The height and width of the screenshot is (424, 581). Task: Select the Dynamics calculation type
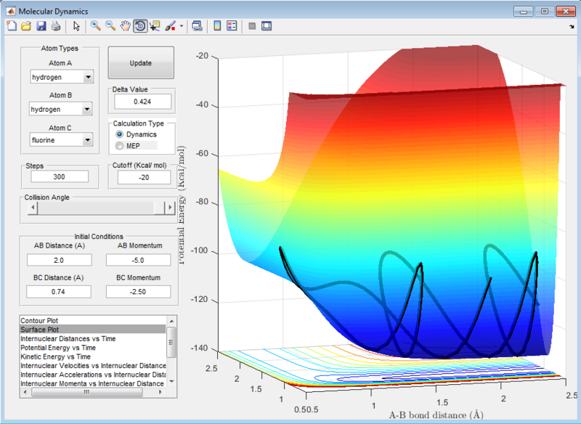(x=121, y=134)
